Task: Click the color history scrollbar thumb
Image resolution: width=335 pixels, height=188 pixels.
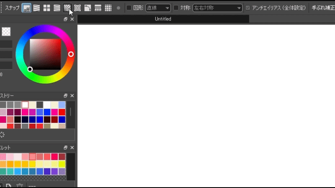Action: 70,112
